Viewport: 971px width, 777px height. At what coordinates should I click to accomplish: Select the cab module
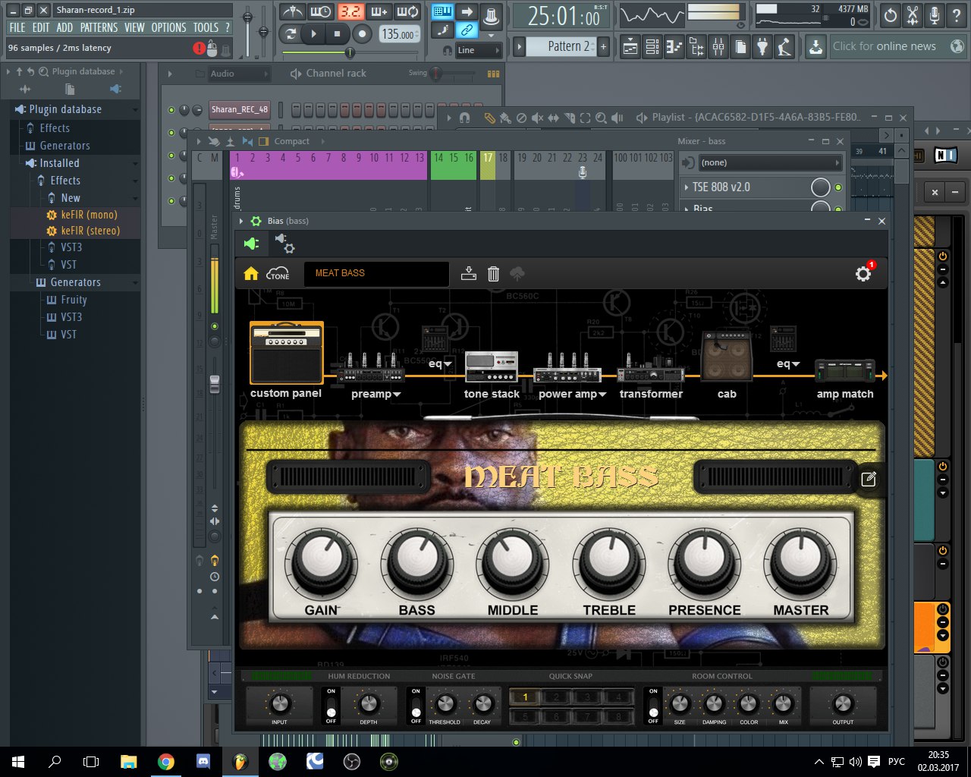[x=727, y=357]
